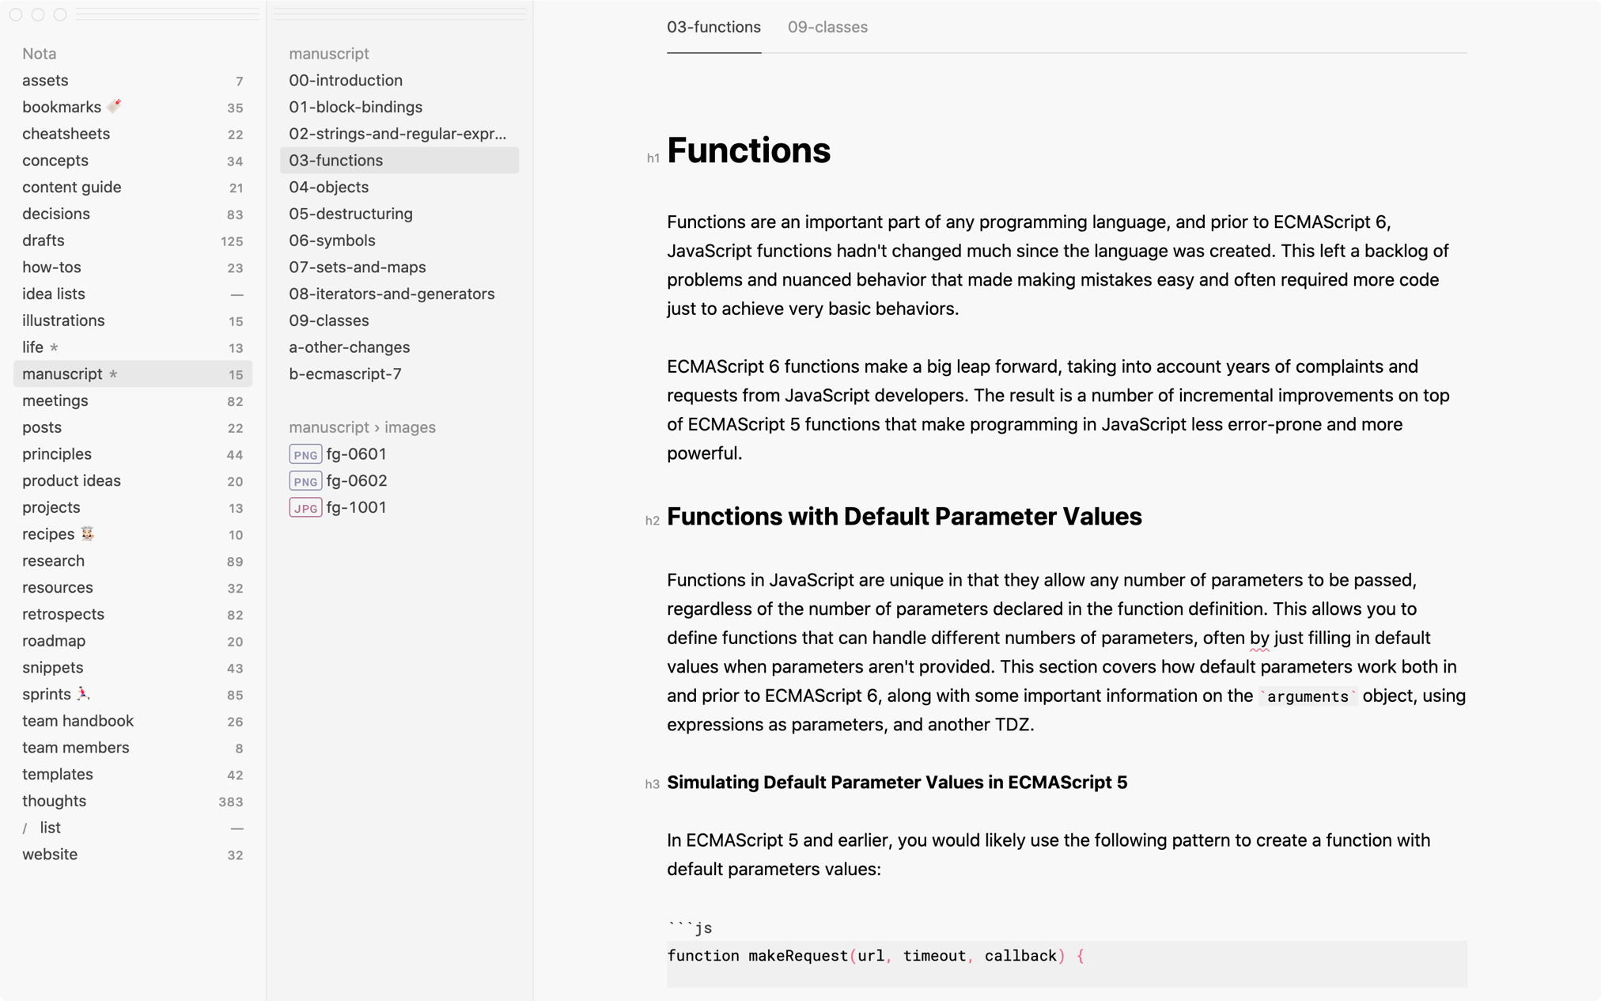The image size is (1601, 1001).
Task: Select the 03-functions note in list
Action: [x=399, y=161]
